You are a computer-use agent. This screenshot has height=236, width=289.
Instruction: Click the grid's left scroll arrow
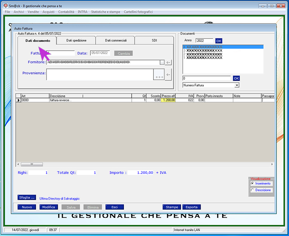tap(18, 164)
